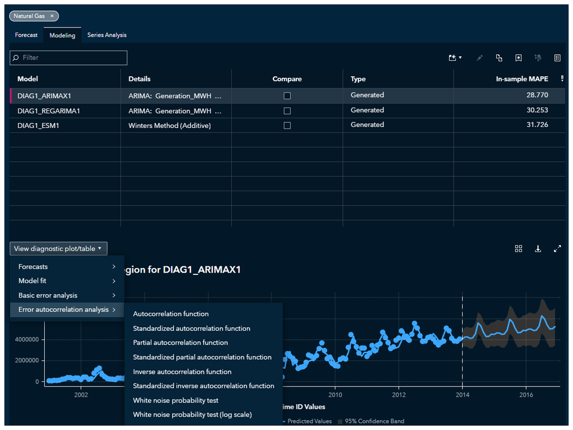Open View diagnostic plot/table dropdown
This screenshot has height=430, width=573.
coord(59,249)
